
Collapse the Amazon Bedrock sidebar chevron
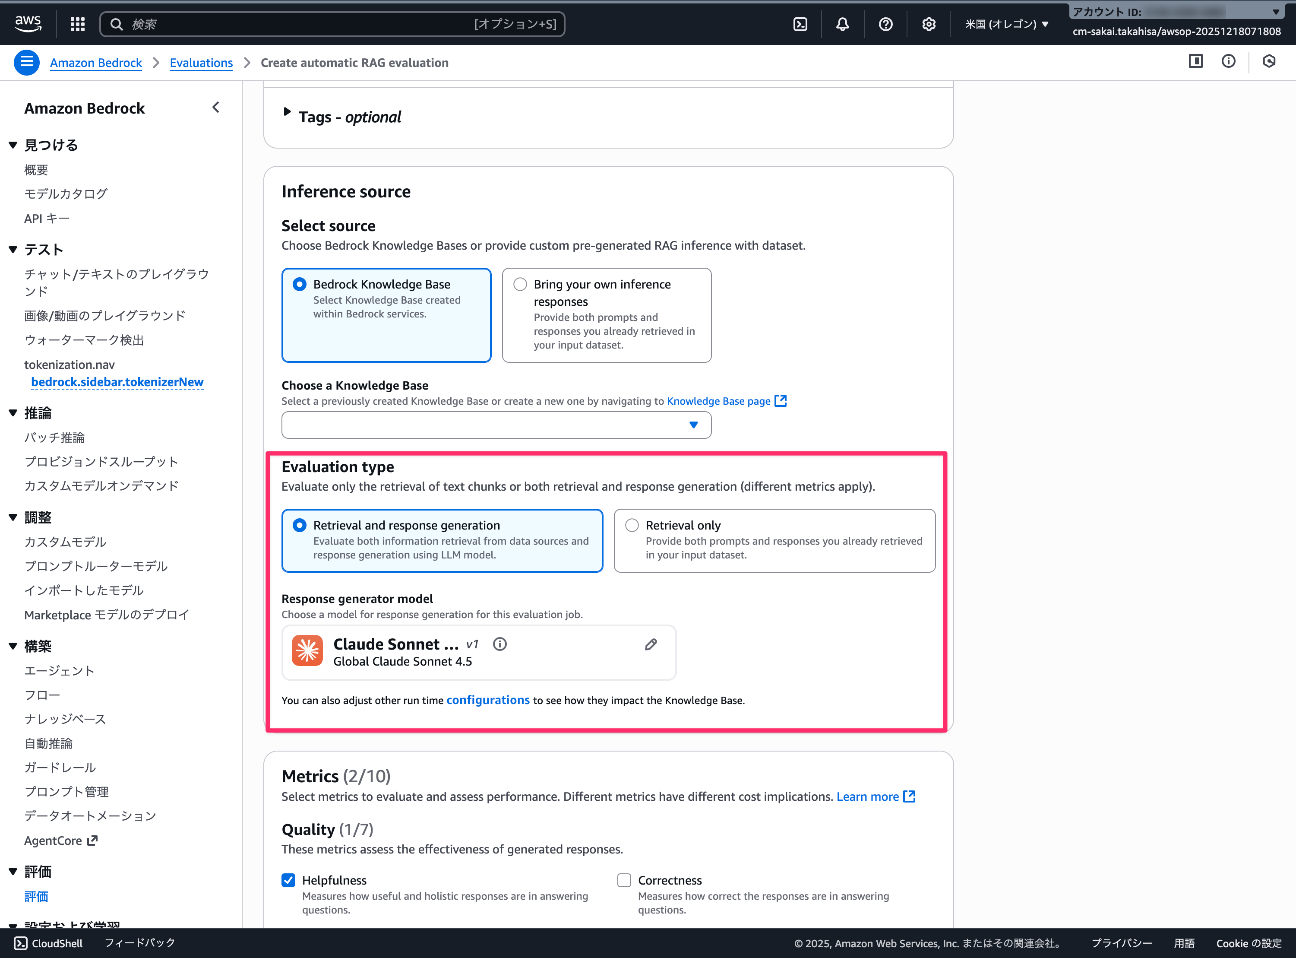[215, 107]
